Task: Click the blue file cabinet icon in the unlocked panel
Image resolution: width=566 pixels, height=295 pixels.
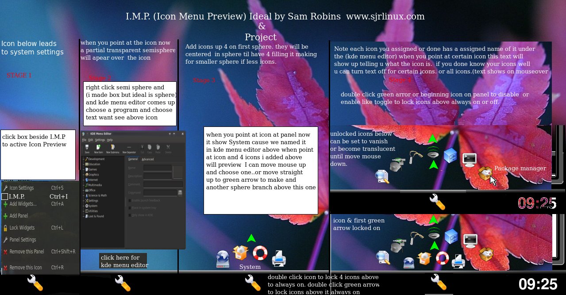Action: [450, 155]
